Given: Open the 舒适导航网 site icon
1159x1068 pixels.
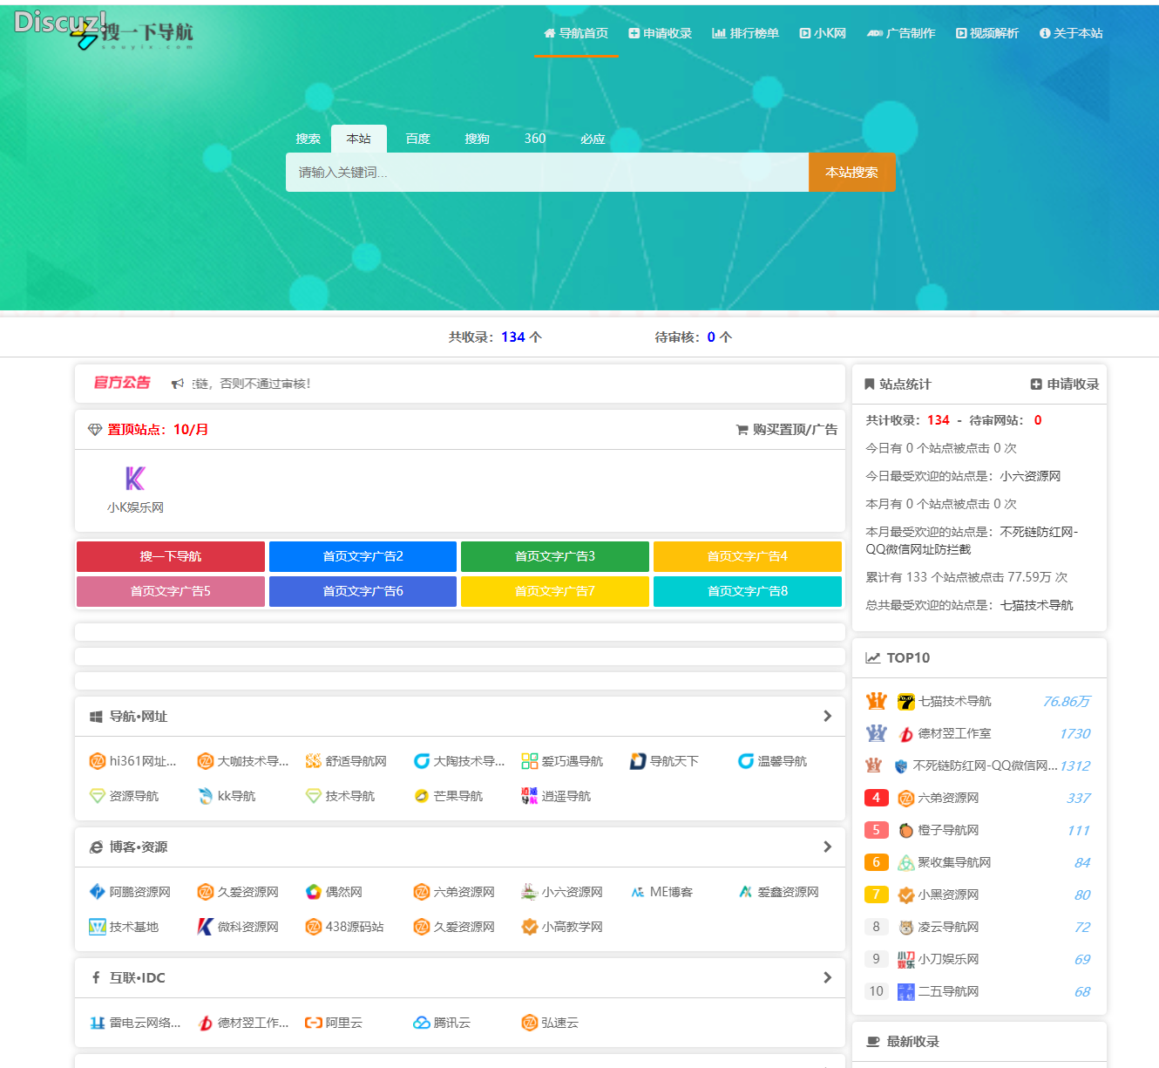Looking at the screenshot, I should (314, 761).
